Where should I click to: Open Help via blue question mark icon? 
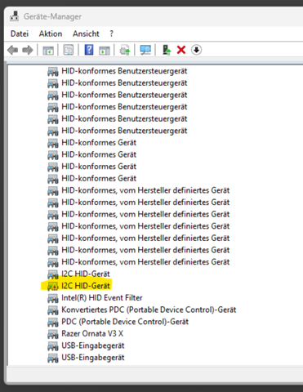(x=89, y=50)
